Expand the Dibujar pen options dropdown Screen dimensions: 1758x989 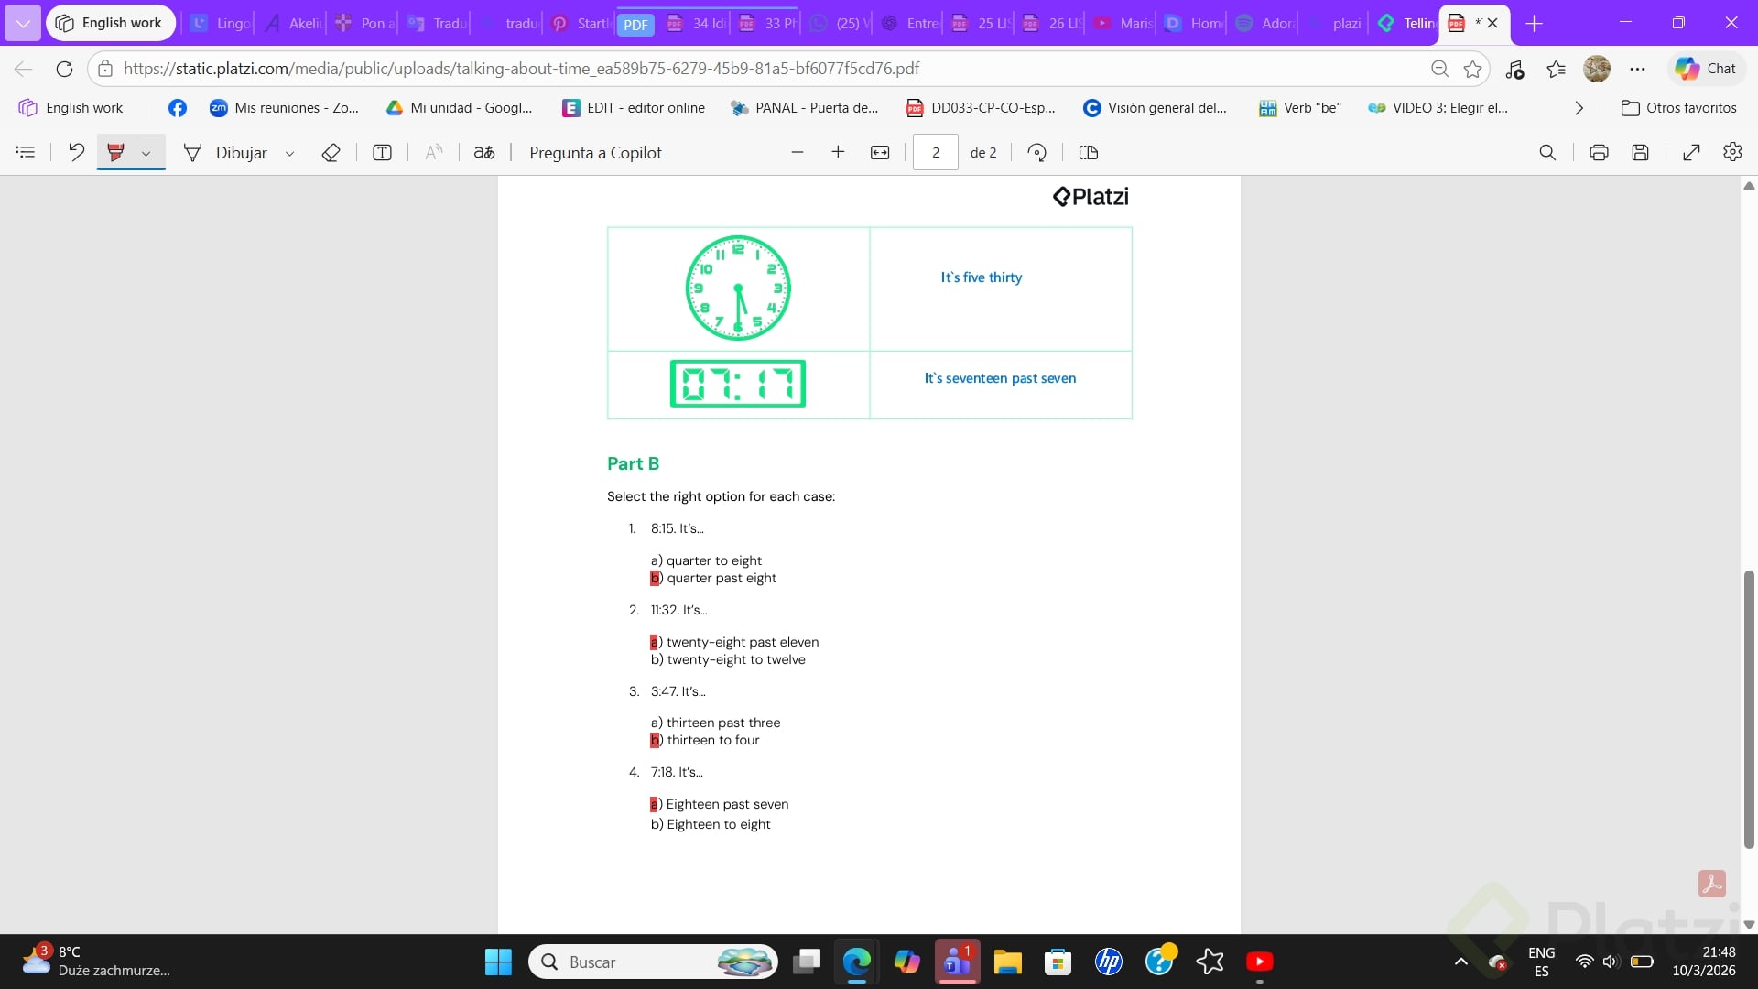click(289, 154)
